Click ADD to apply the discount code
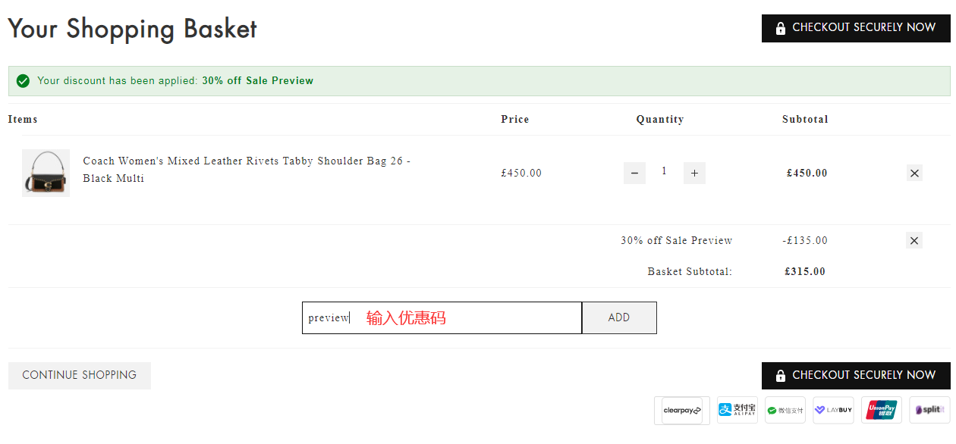The width and height of the screenshot is (956, 444). point(619,317)
